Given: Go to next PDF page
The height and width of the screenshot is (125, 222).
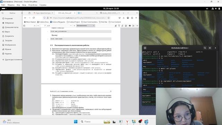Looking at the screenshot, I should point(38,26).
